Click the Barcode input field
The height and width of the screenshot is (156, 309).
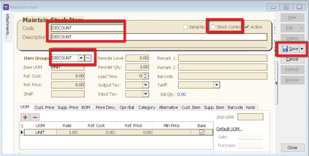click(x=222, y=76)
